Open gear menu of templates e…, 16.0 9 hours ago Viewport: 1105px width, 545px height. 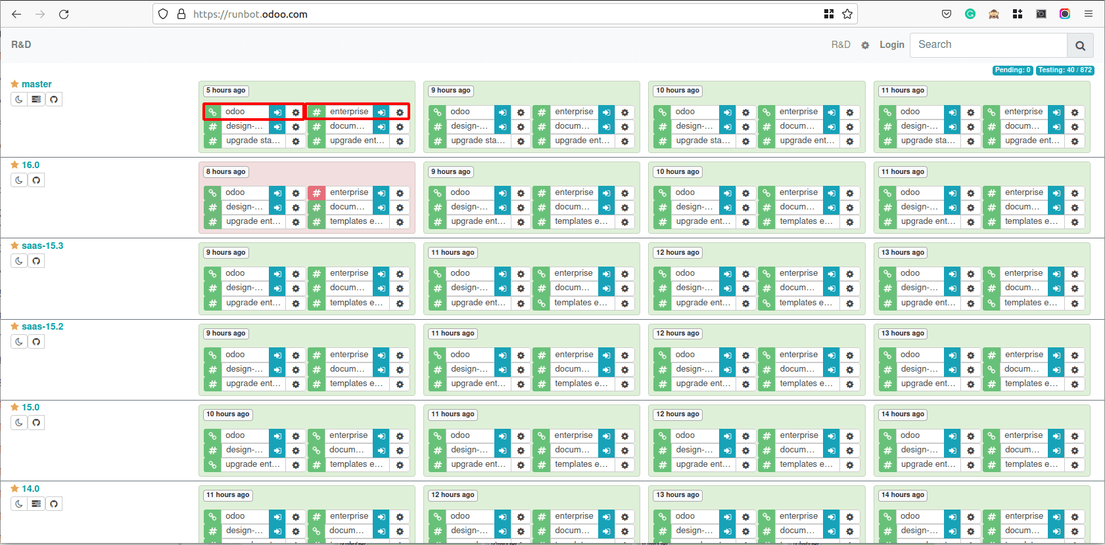[624, 222]
